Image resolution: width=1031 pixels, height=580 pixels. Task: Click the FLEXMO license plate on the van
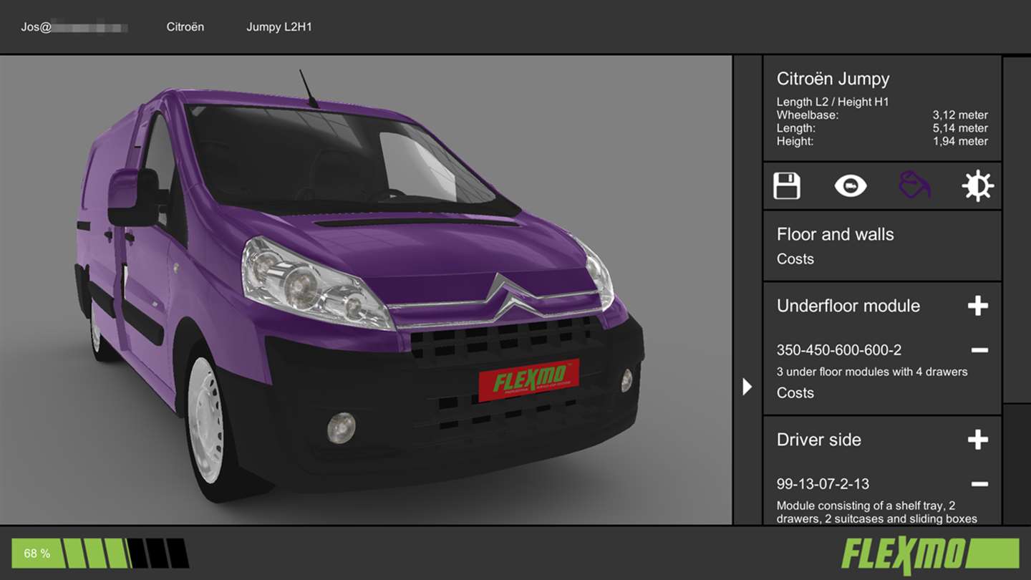pos(529,380)
